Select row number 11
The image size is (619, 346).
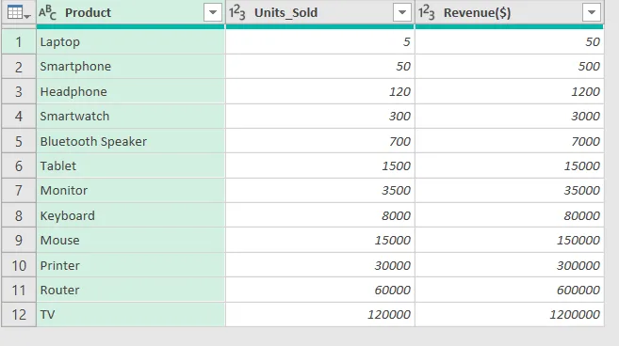pos(19,290)
